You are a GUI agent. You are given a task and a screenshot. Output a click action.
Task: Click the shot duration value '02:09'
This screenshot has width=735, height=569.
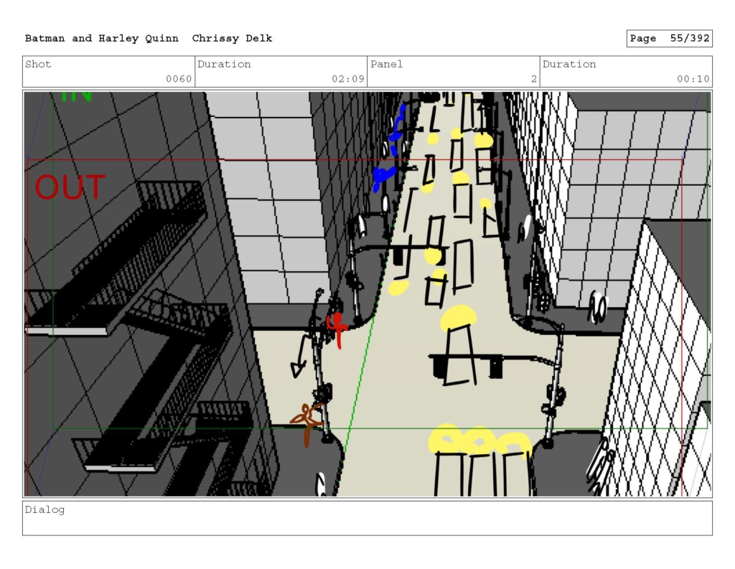click(348, 79)
